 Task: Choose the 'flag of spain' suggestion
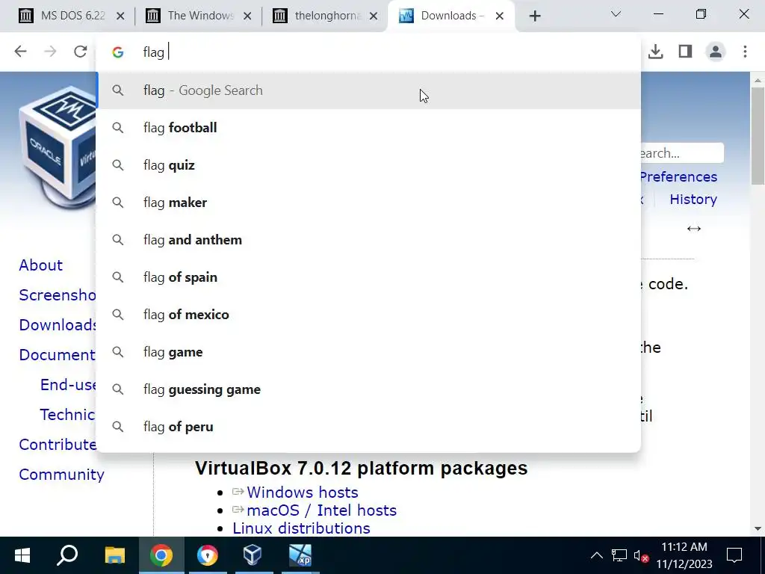369,277
